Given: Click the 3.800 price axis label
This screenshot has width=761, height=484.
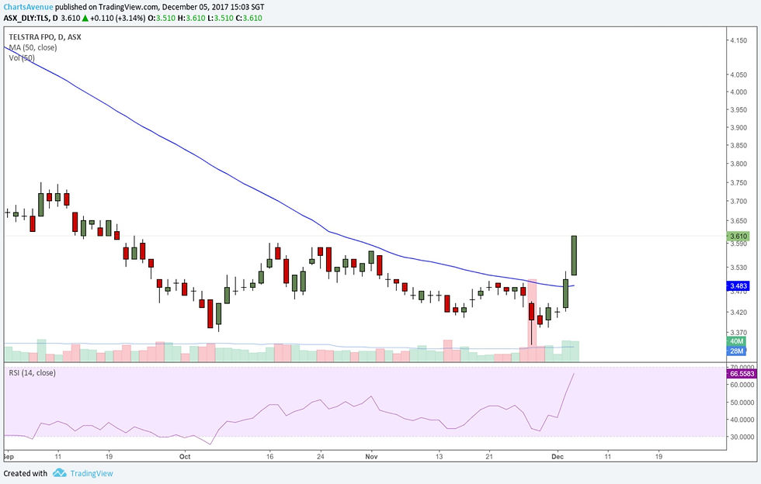Looking at the screenshot, I should tap(738, 164).
